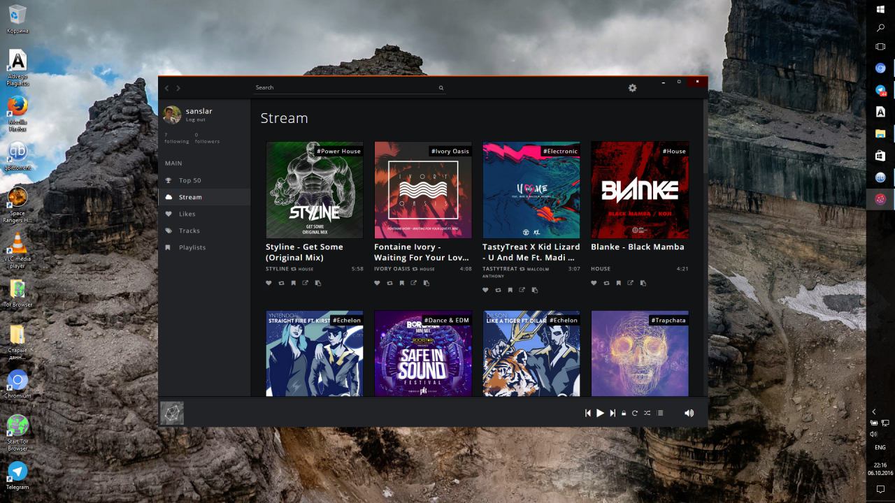
Task: Open TastyTreat track in external browser
Action: [x=522, y=290]
